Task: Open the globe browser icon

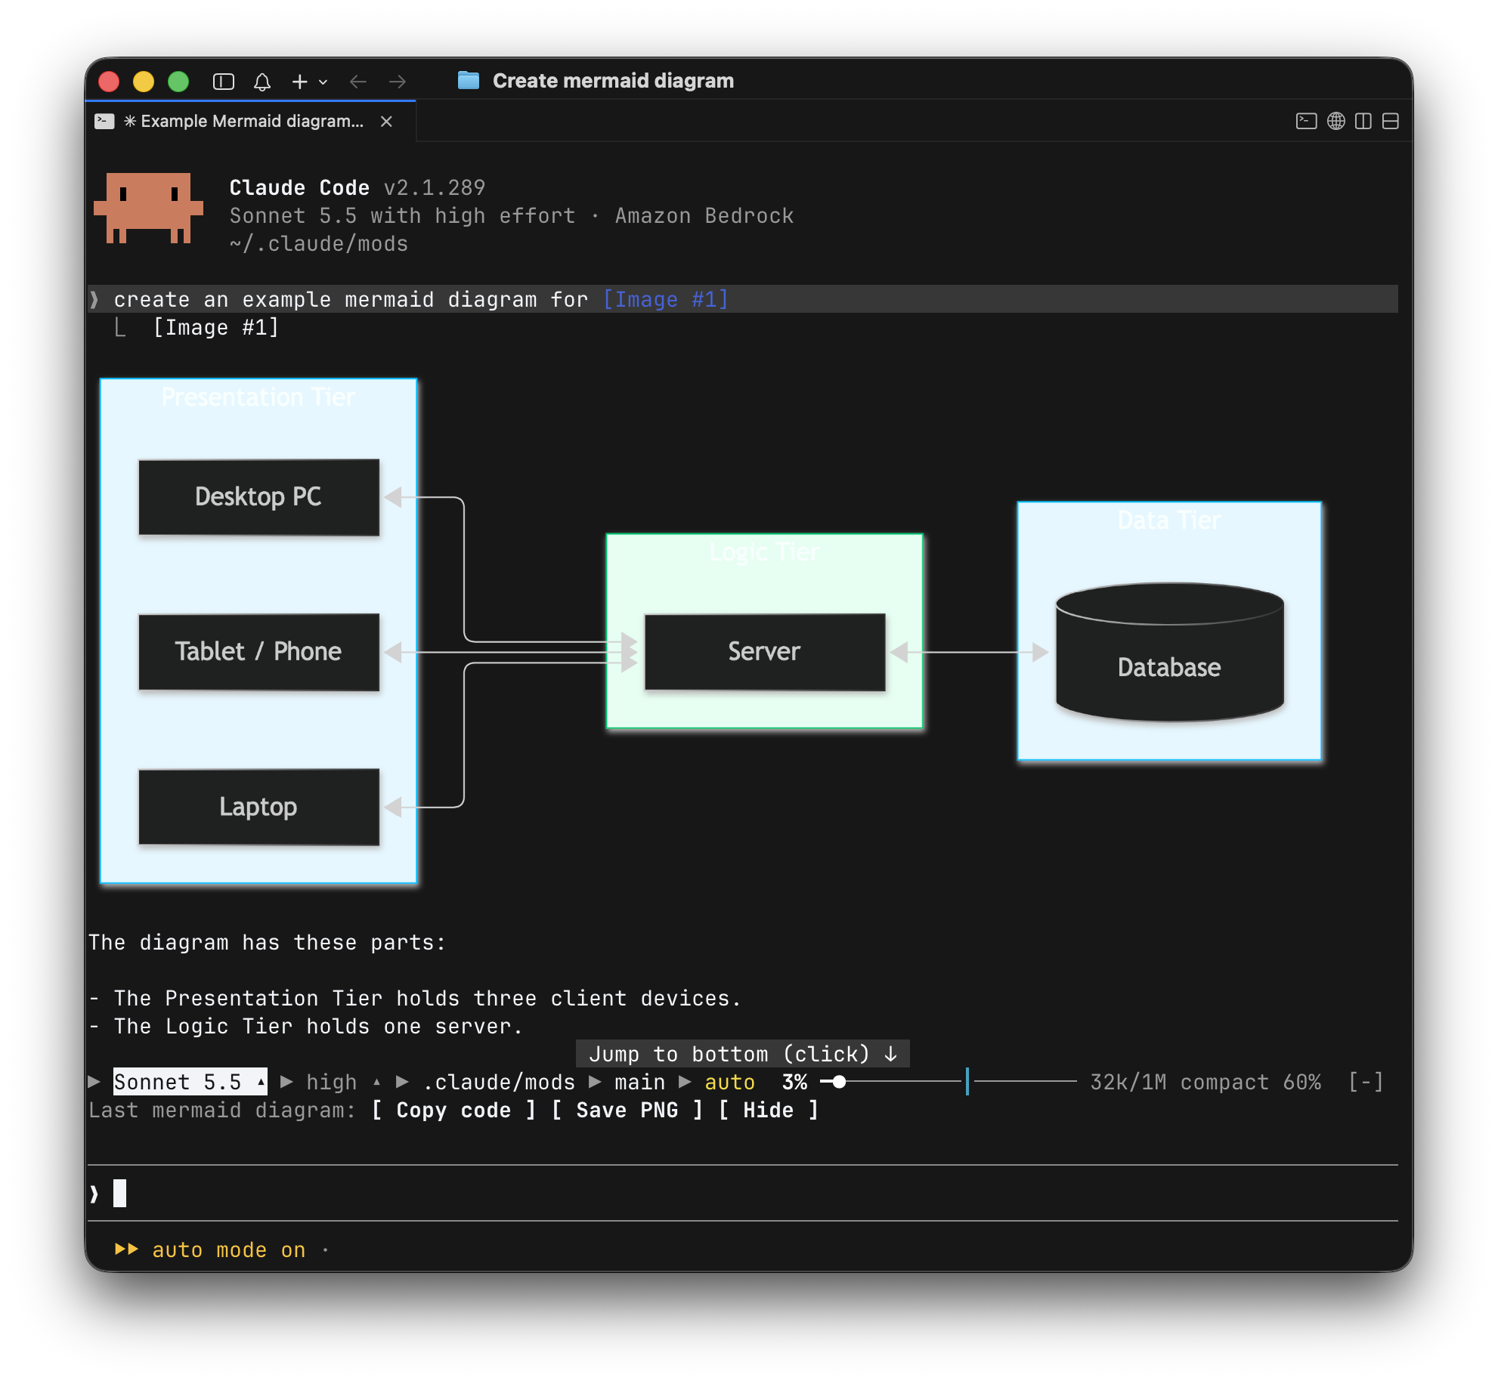Action: point(1336,121)
